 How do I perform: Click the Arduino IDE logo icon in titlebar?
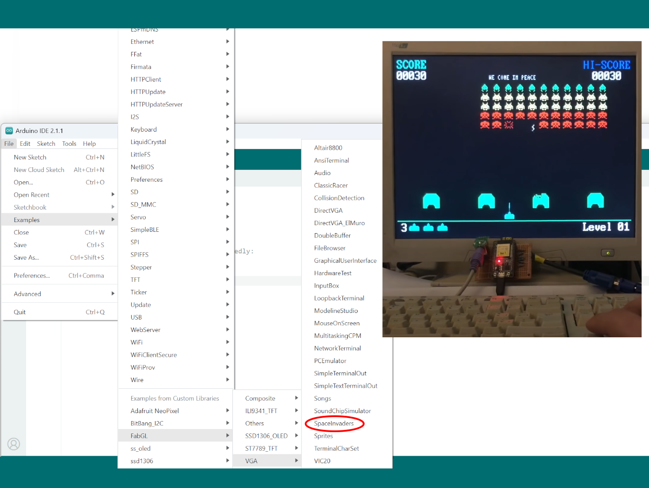[x=9, y=130]
